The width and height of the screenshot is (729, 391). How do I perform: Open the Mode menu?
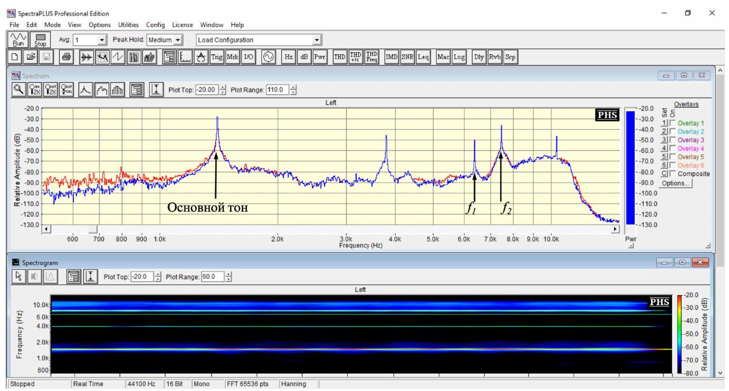coord(52,25)
